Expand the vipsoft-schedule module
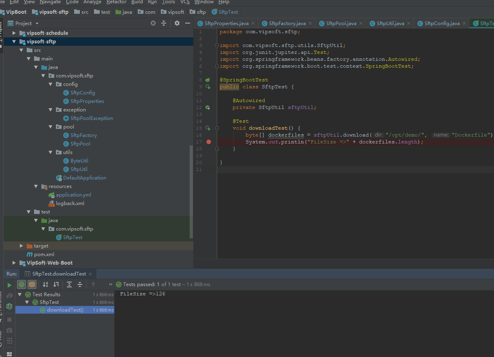 14,33
